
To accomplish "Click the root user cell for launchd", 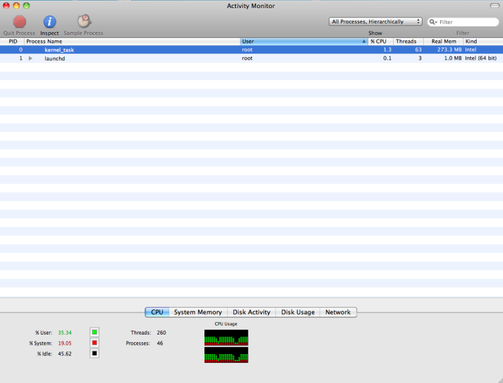I will tap(247, 58).
